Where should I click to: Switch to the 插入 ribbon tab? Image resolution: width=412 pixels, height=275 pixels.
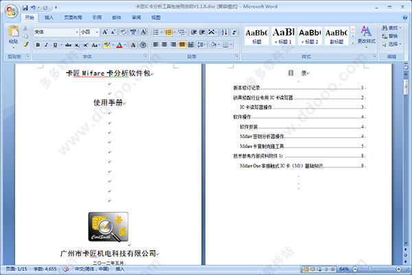49,18
